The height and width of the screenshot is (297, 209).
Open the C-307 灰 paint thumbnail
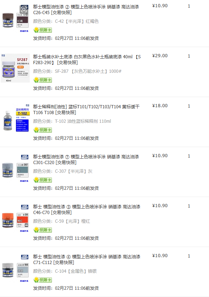pos(15,168)
